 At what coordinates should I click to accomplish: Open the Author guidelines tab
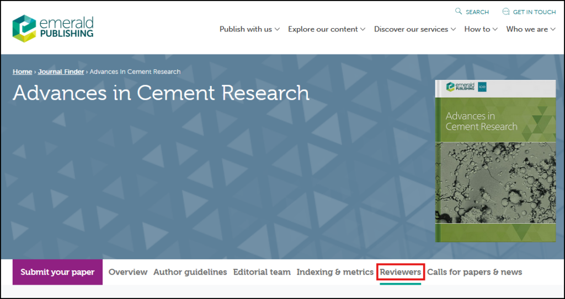(190, 272)
